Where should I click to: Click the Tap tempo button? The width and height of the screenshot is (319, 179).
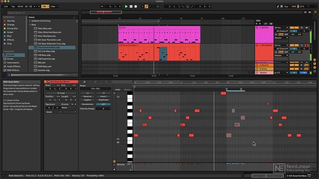pyautogui.click(x=13, y=6)
